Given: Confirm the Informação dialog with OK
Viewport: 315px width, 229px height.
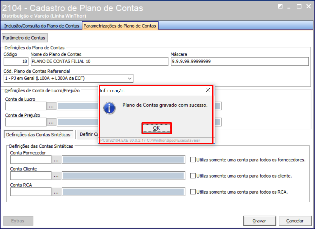Looking at the screenshot, I should 156,128.
